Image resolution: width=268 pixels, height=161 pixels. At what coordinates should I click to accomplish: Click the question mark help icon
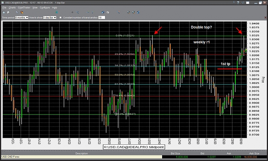tap(238, 3)
